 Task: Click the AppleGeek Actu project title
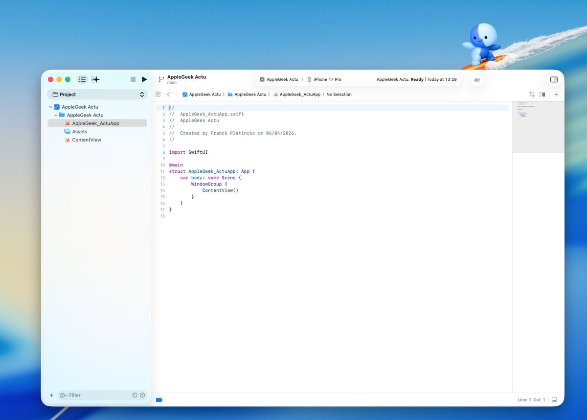point(186,77)
